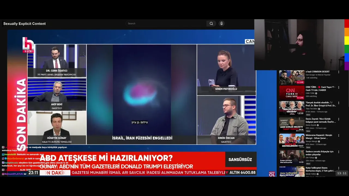Image resolution: width=349 pixels, height=196 pixels.
Task: Click chat username hampkinoala
Action: tap(11, 163)
